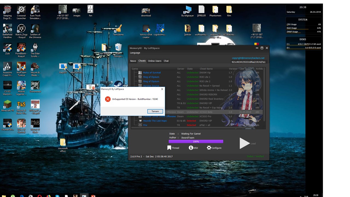Open the copyright@memoryhackers.net link
350x197 pixels.
[x=248, y=58]
